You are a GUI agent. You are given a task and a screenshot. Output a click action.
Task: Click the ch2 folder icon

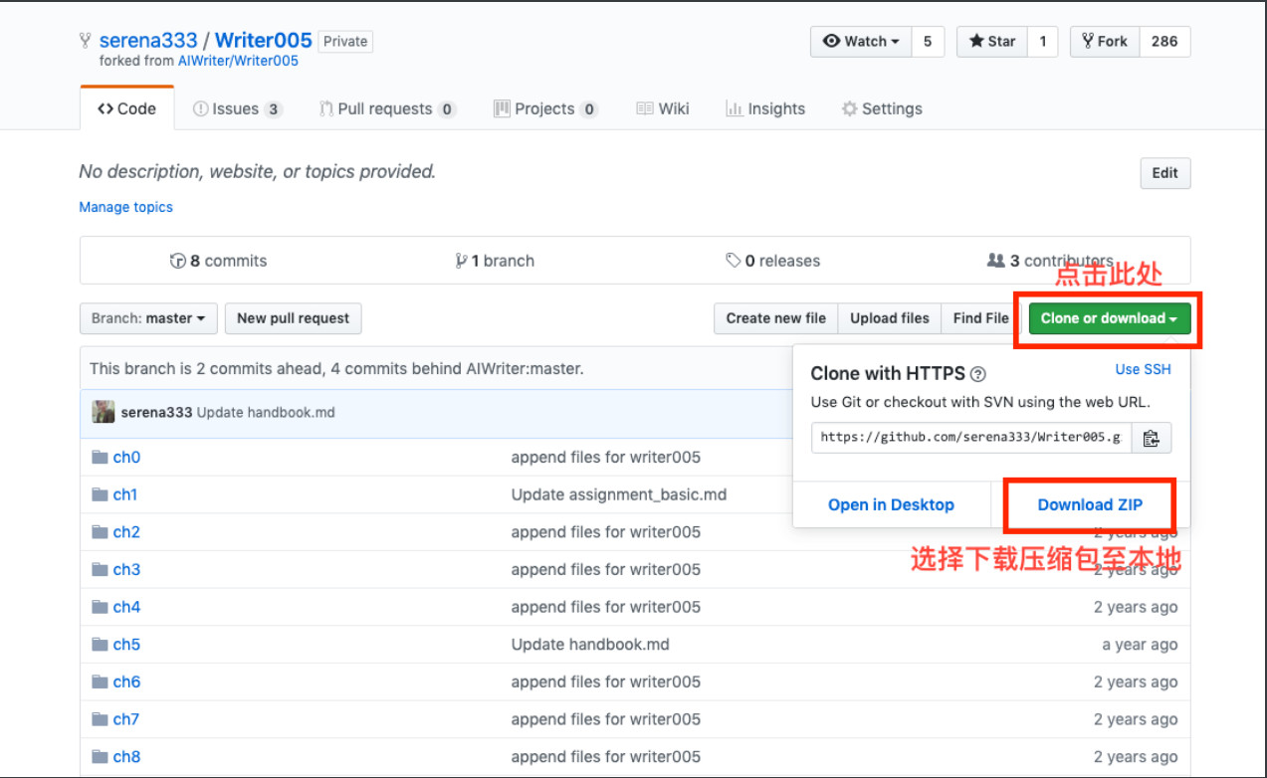point(100,531)
